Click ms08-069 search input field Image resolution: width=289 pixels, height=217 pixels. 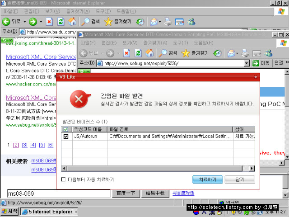(59, 193)
